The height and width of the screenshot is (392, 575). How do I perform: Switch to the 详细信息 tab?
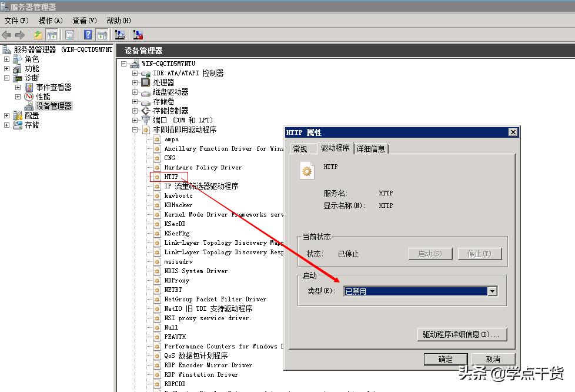[371, 149]
